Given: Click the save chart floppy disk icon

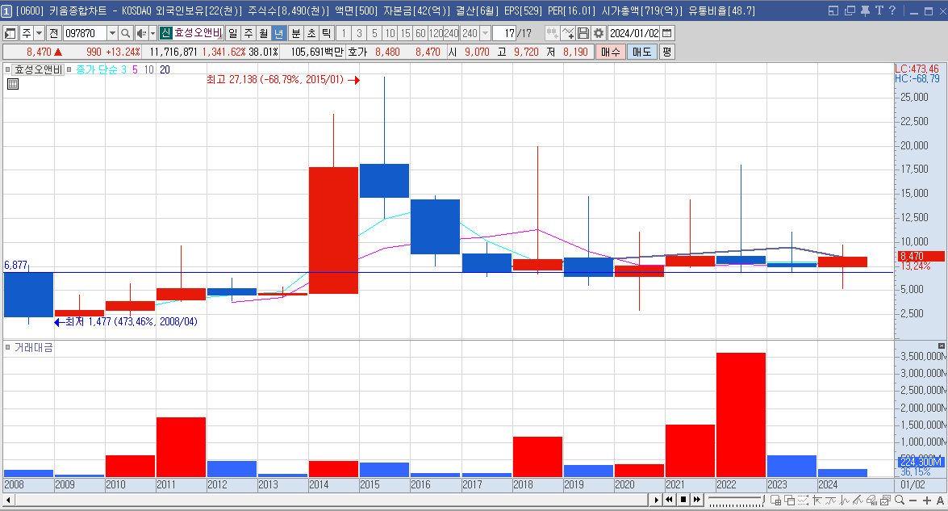Looking at the screenshot, I should point(583,33).
